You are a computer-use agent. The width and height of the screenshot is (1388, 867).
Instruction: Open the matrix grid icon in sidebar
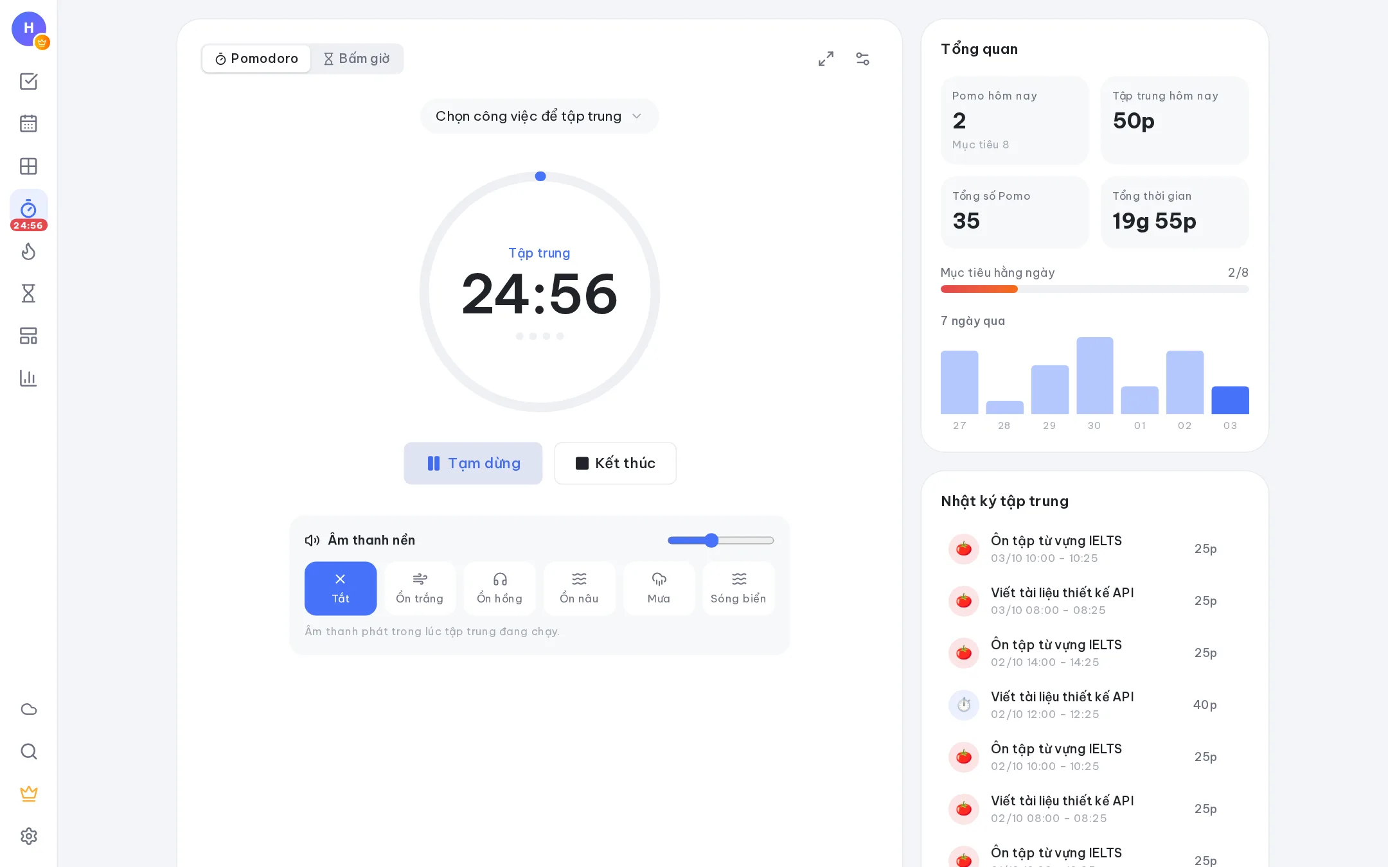[x=28, y=166]
